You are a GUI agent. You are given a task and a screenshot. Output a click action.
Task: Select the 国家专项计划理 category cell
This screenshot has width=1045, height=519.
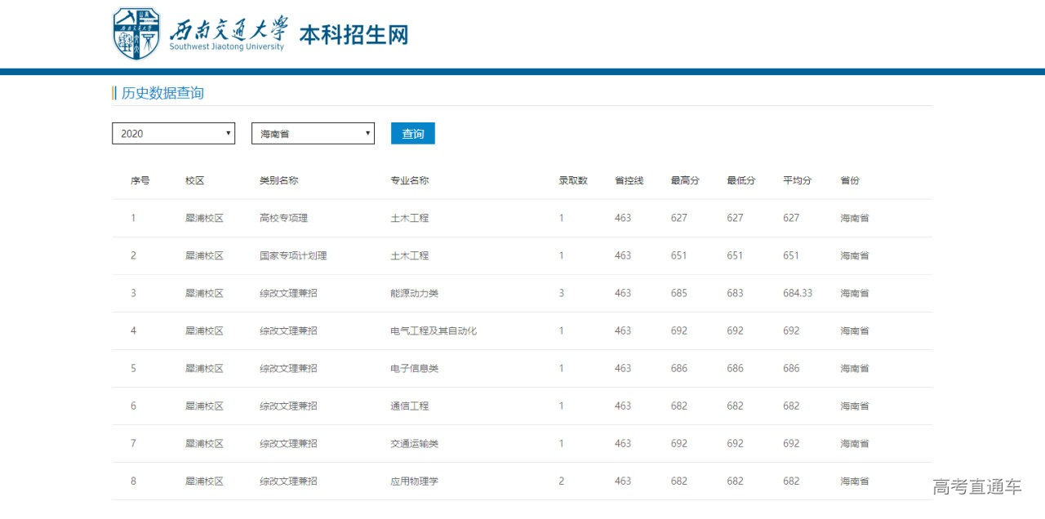(x=292, y=255)
